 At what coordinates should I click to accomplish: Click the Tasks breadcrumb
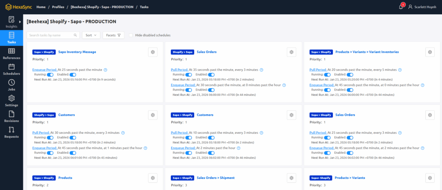pos(144,7)
